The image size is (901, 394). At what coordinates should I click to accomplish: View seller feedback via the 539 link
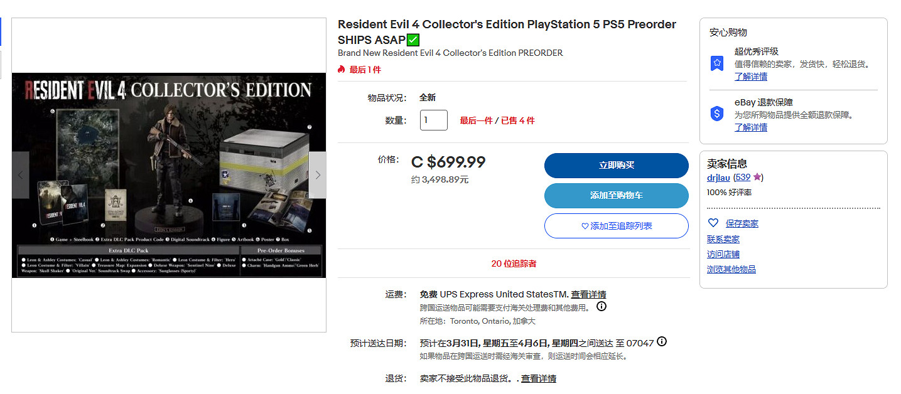(743, 177)
